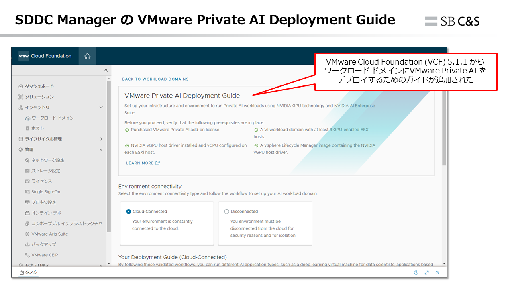Click 'Purchased VMware Private AI add-on license' text
This screenshot has height=289, width=514.
click(x=175, y=130)
